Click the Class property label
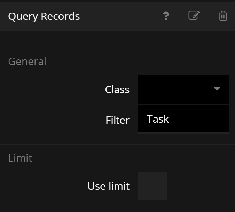This screenshot has width=235, height=212. [x=117, y=90]
